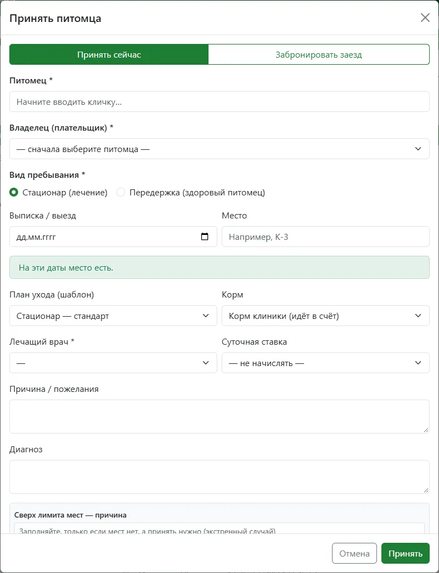Image resolution: width=439 pixels, height=573 pixels.
Task: Switch to Принять сейчас tab
Action: [x=109, y=54]
